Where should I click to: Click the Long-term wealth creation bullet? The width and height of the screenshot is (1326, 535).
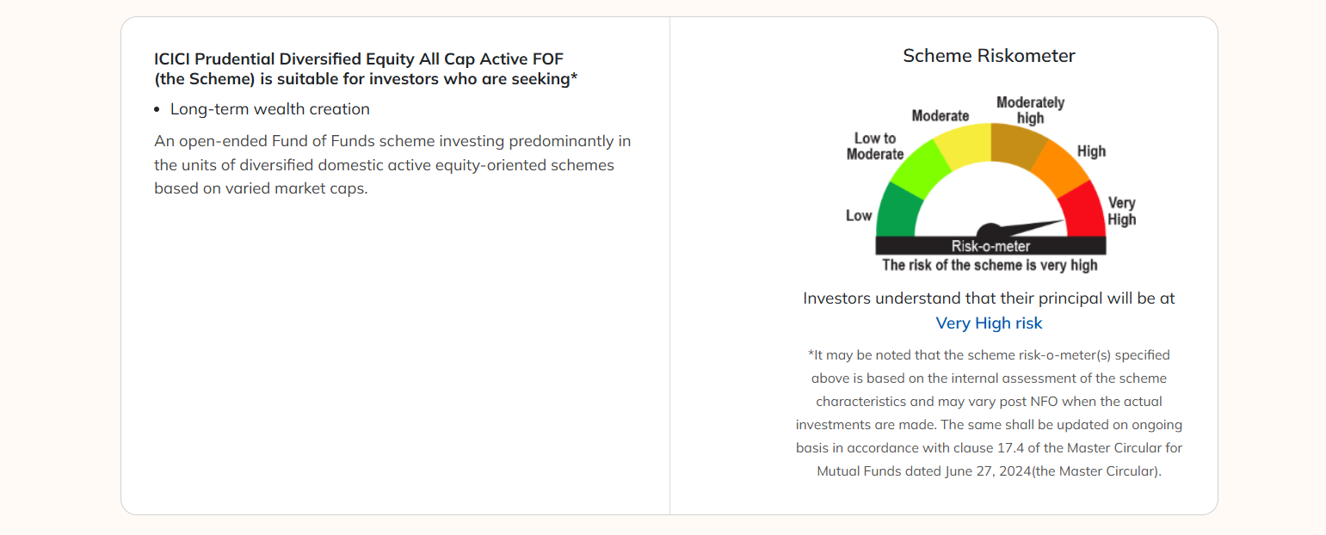[269, 109]
